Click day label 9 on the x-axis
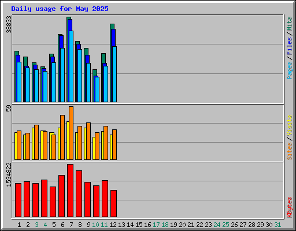The height and width of the screenshot is (231, 296). pos(88,225)
